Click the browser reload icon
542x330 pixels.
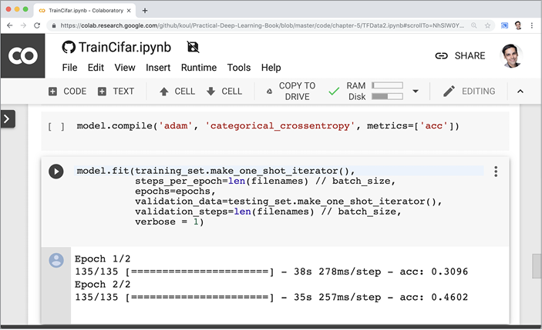[x=42, y=25]
